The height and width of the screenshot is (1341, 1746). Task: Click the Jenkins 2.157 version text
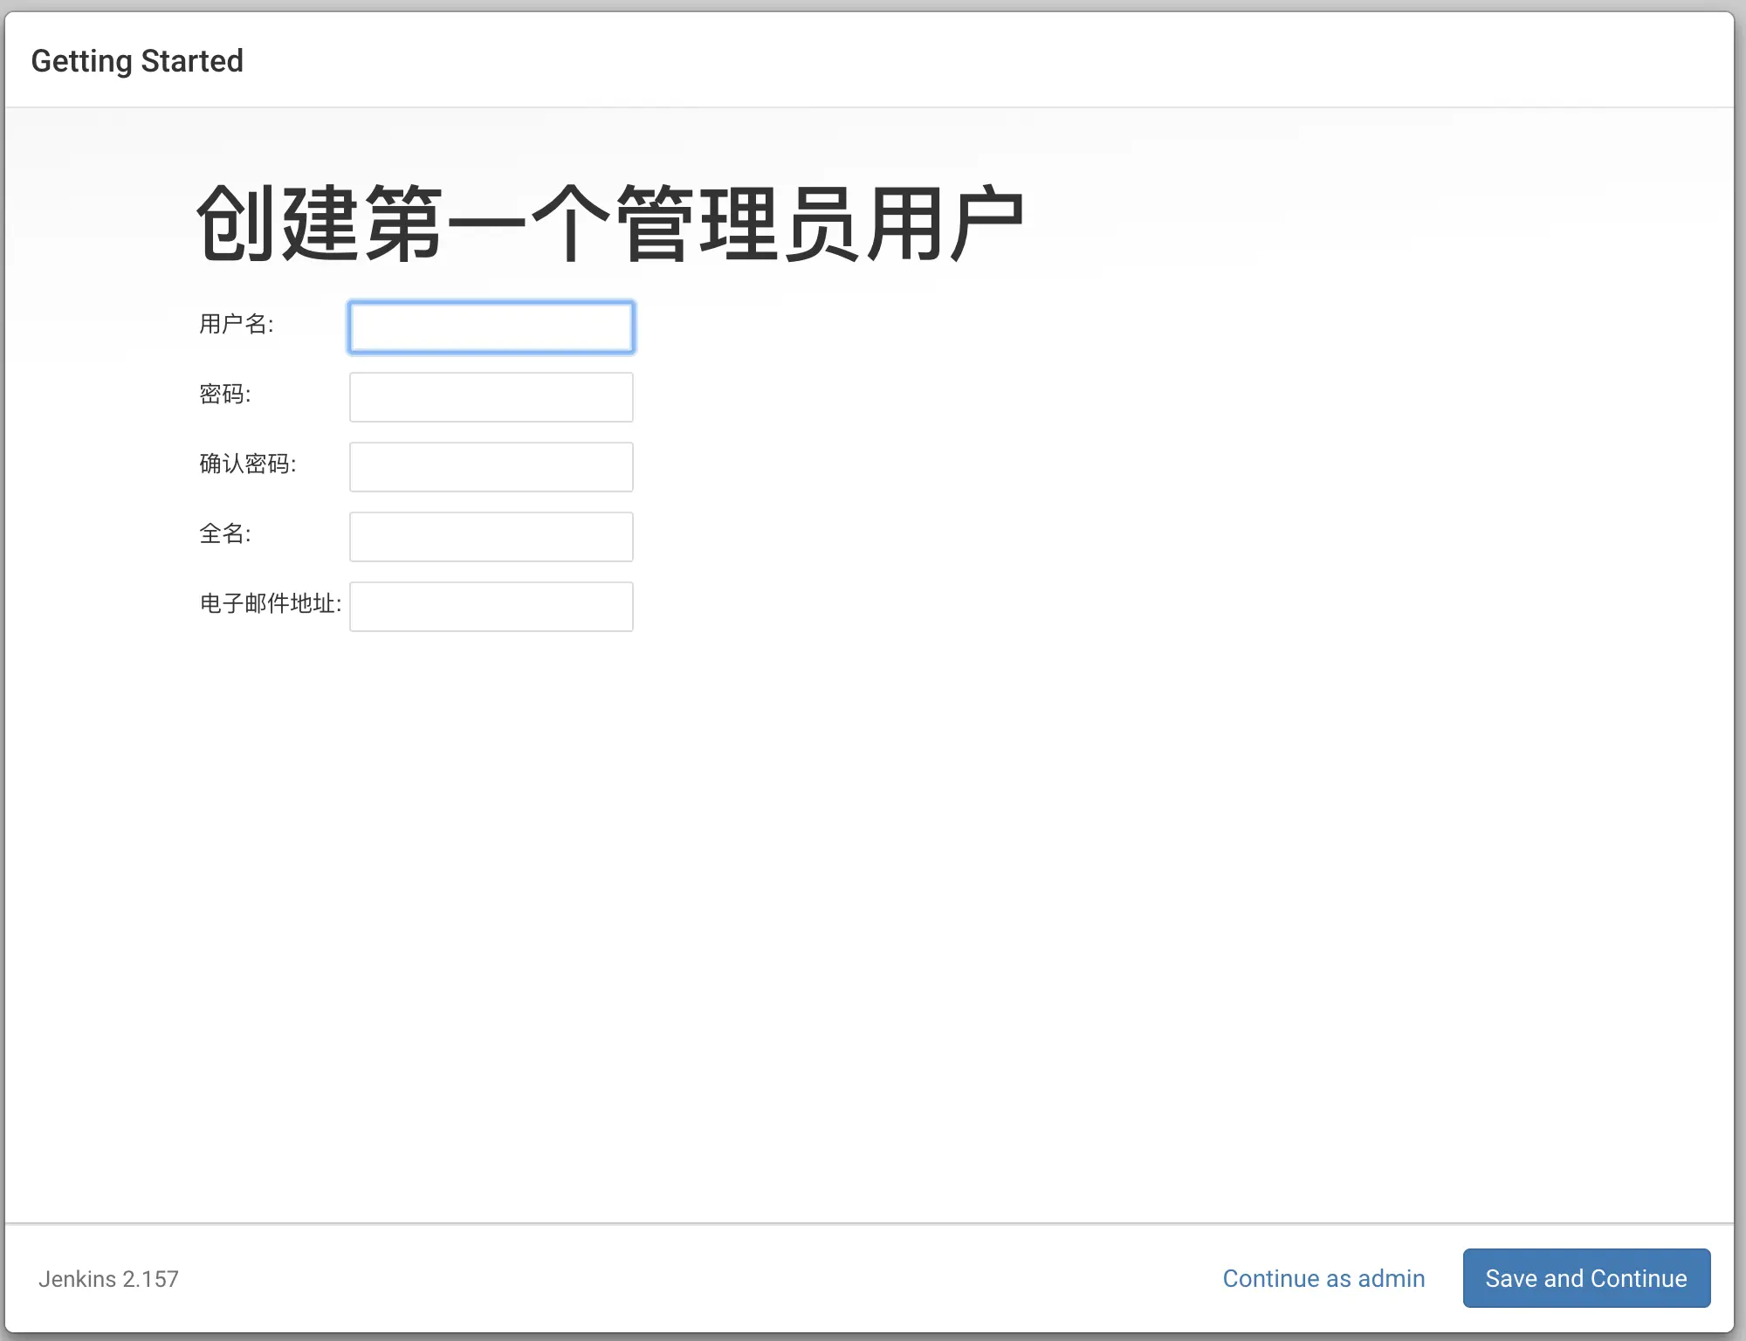[x=108, y=1279]
